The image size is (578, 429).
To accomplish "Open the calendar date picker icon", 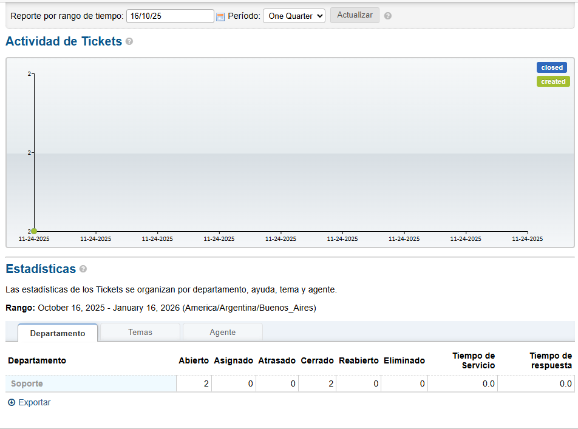I will coord(220,16).
